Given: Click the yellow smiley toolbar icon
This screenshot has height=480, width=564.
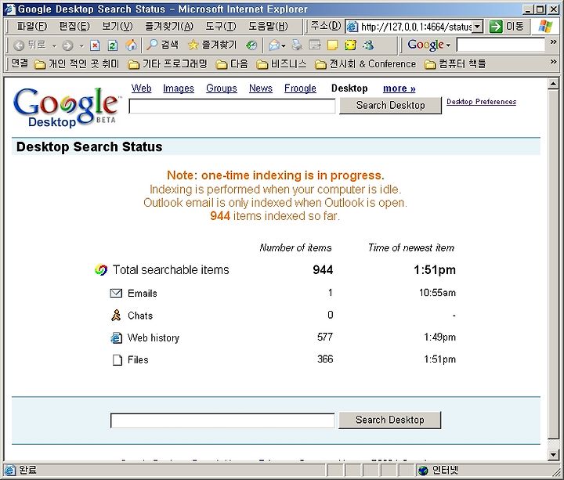Looking at the screenshot, I should point(350,45).
